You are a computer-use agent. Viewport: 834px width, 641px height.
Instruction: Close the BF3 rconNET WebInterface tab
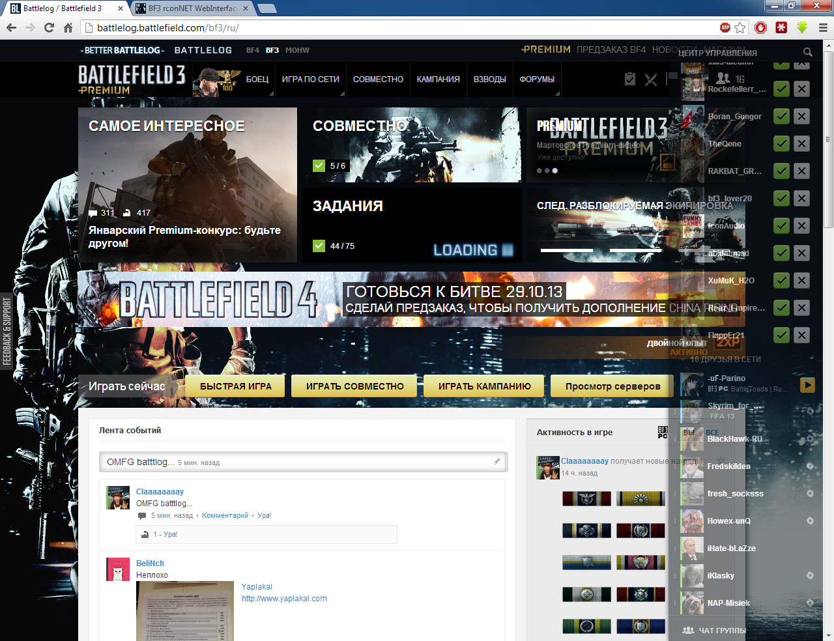coord(246,8)
